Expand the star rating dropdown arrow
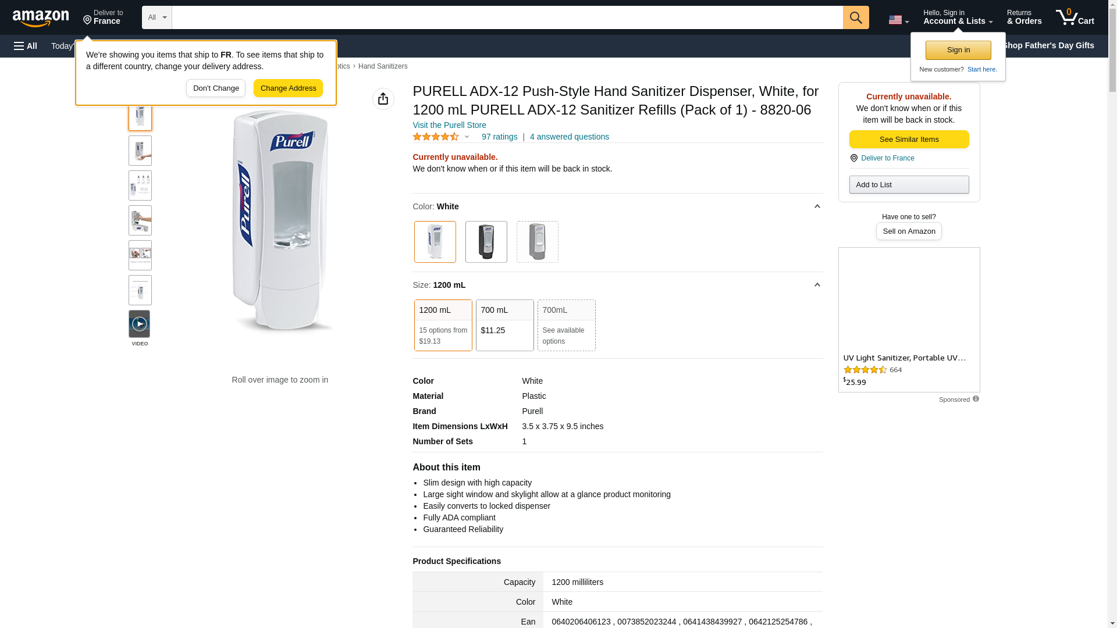1117x628 pixels. point(467,137)
